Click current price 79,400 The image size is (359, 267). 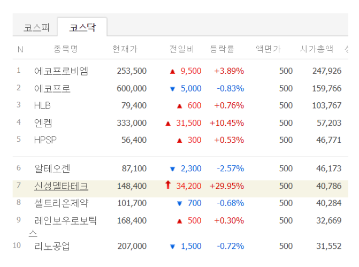tap(134, 105)
